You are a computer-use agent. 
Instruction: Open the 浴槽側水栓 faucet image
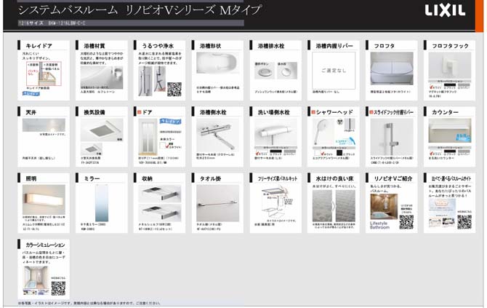218,135
